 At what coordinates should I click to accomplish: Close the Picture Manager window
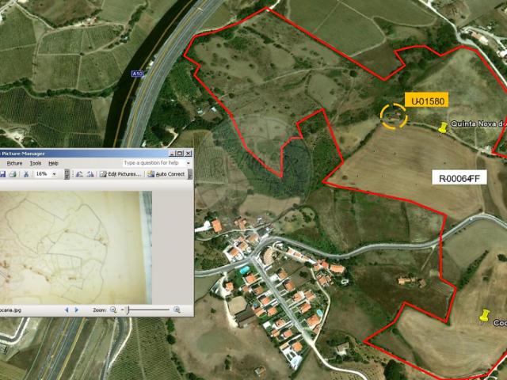click(x=188, y=154)
